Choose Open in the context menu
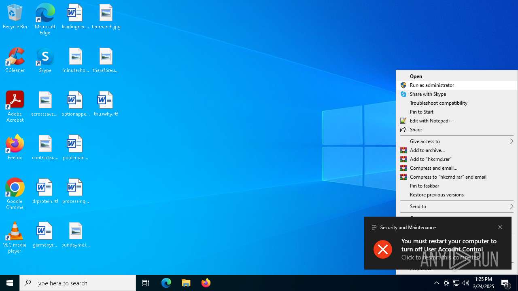This screenshot has width=518, height=291. pos(456,76)
